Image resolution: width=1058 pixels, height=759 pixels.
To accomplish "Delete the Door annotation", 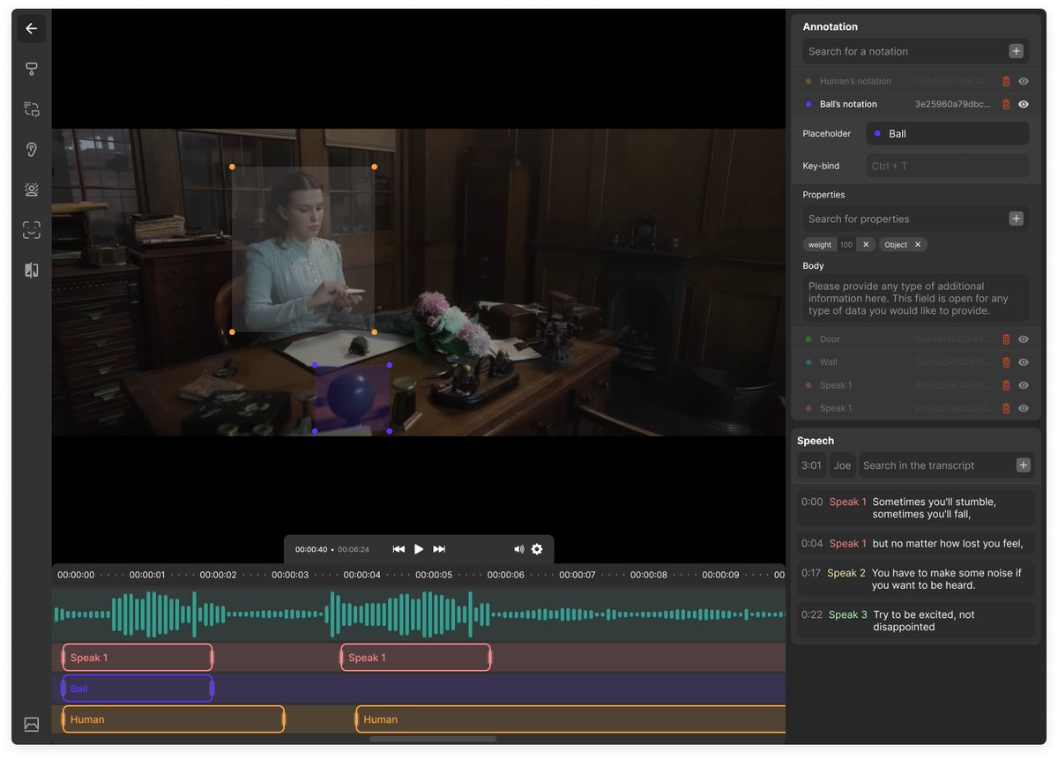I will click(1006, 339).
